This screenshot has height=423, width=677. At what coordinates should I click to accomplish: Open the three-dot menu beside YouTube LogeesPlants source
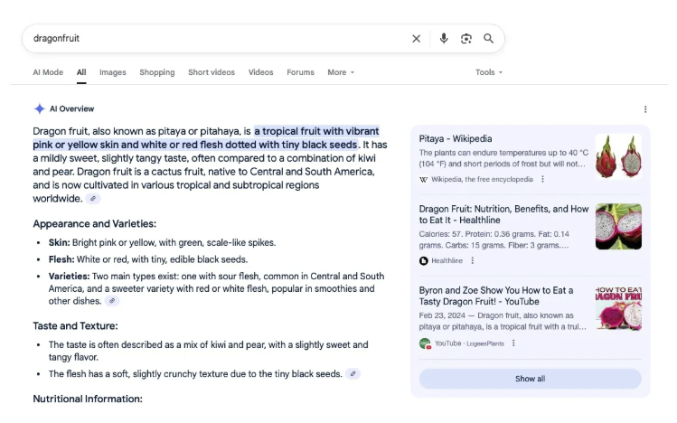pyautogui.click(x=513, y=343)
